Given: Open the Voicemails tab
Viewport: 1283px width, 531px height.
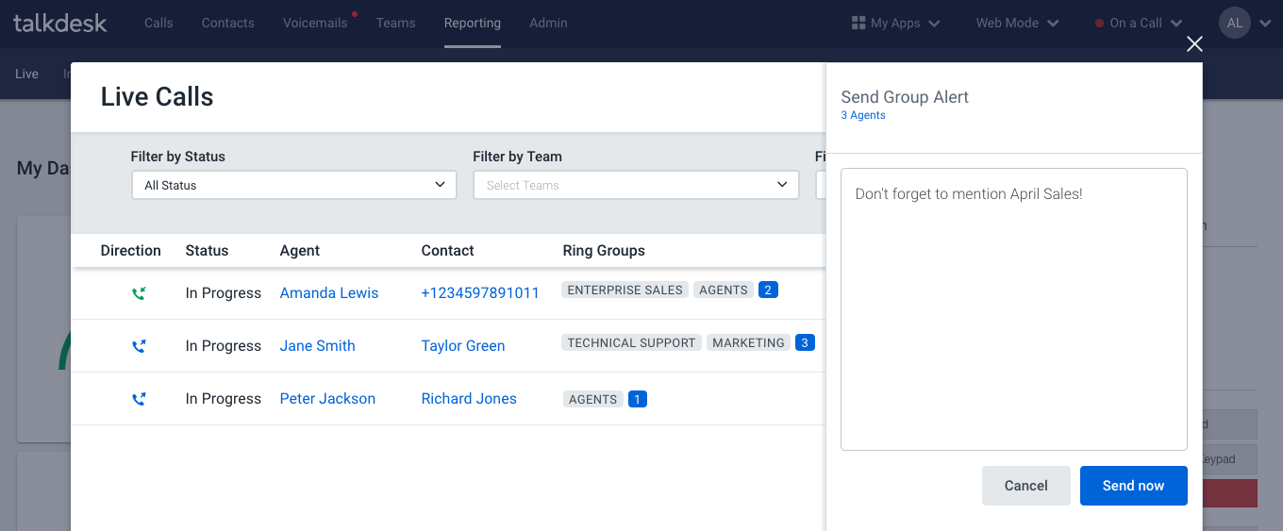Looking at the screenshot, I should 315,23.
